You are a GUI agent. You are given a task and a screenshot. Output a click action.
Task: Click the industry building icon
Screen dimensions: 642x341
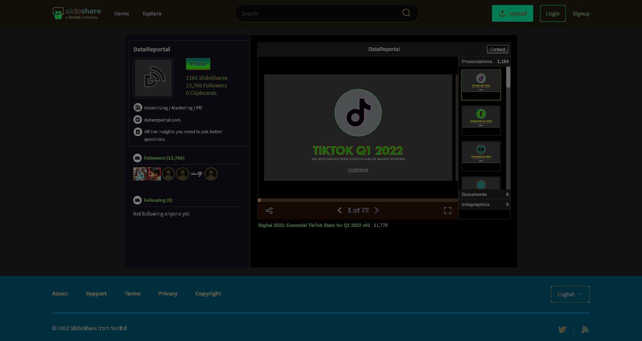click(138, 107)
